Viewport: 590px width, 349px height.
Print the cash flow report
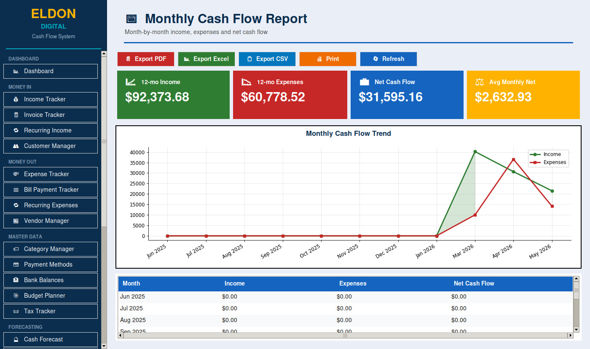pyautogui.click(x=328, y=59)
